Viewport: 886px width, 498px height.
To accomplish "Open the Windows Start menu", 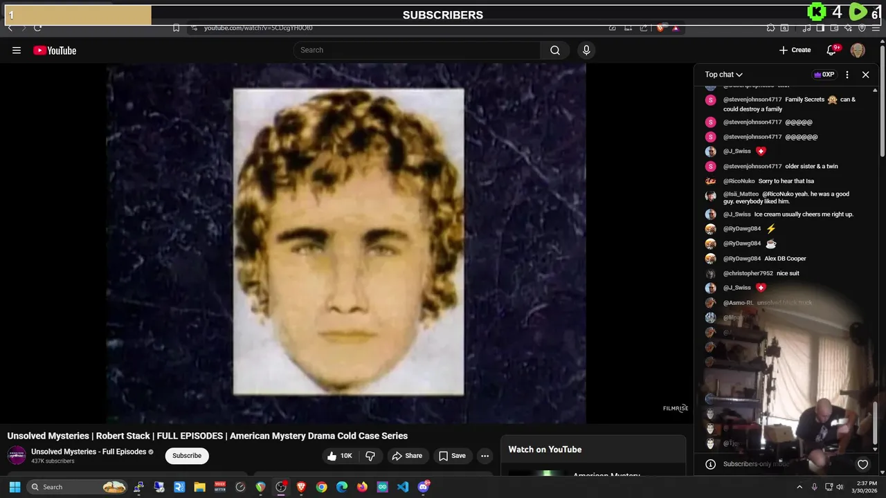I will point(15,487).
